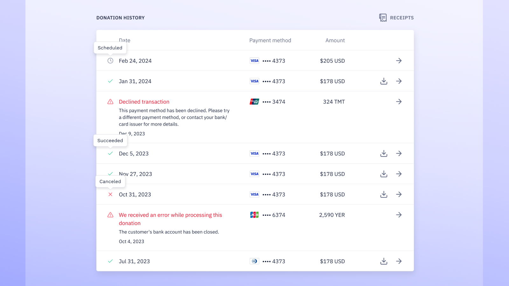
Task: Click the UnionPay card logo ending 3474
Action: (254, 102)
